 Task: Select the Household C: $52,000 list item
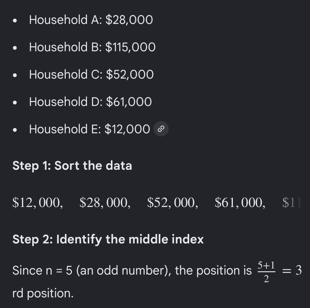pos(91,74)
